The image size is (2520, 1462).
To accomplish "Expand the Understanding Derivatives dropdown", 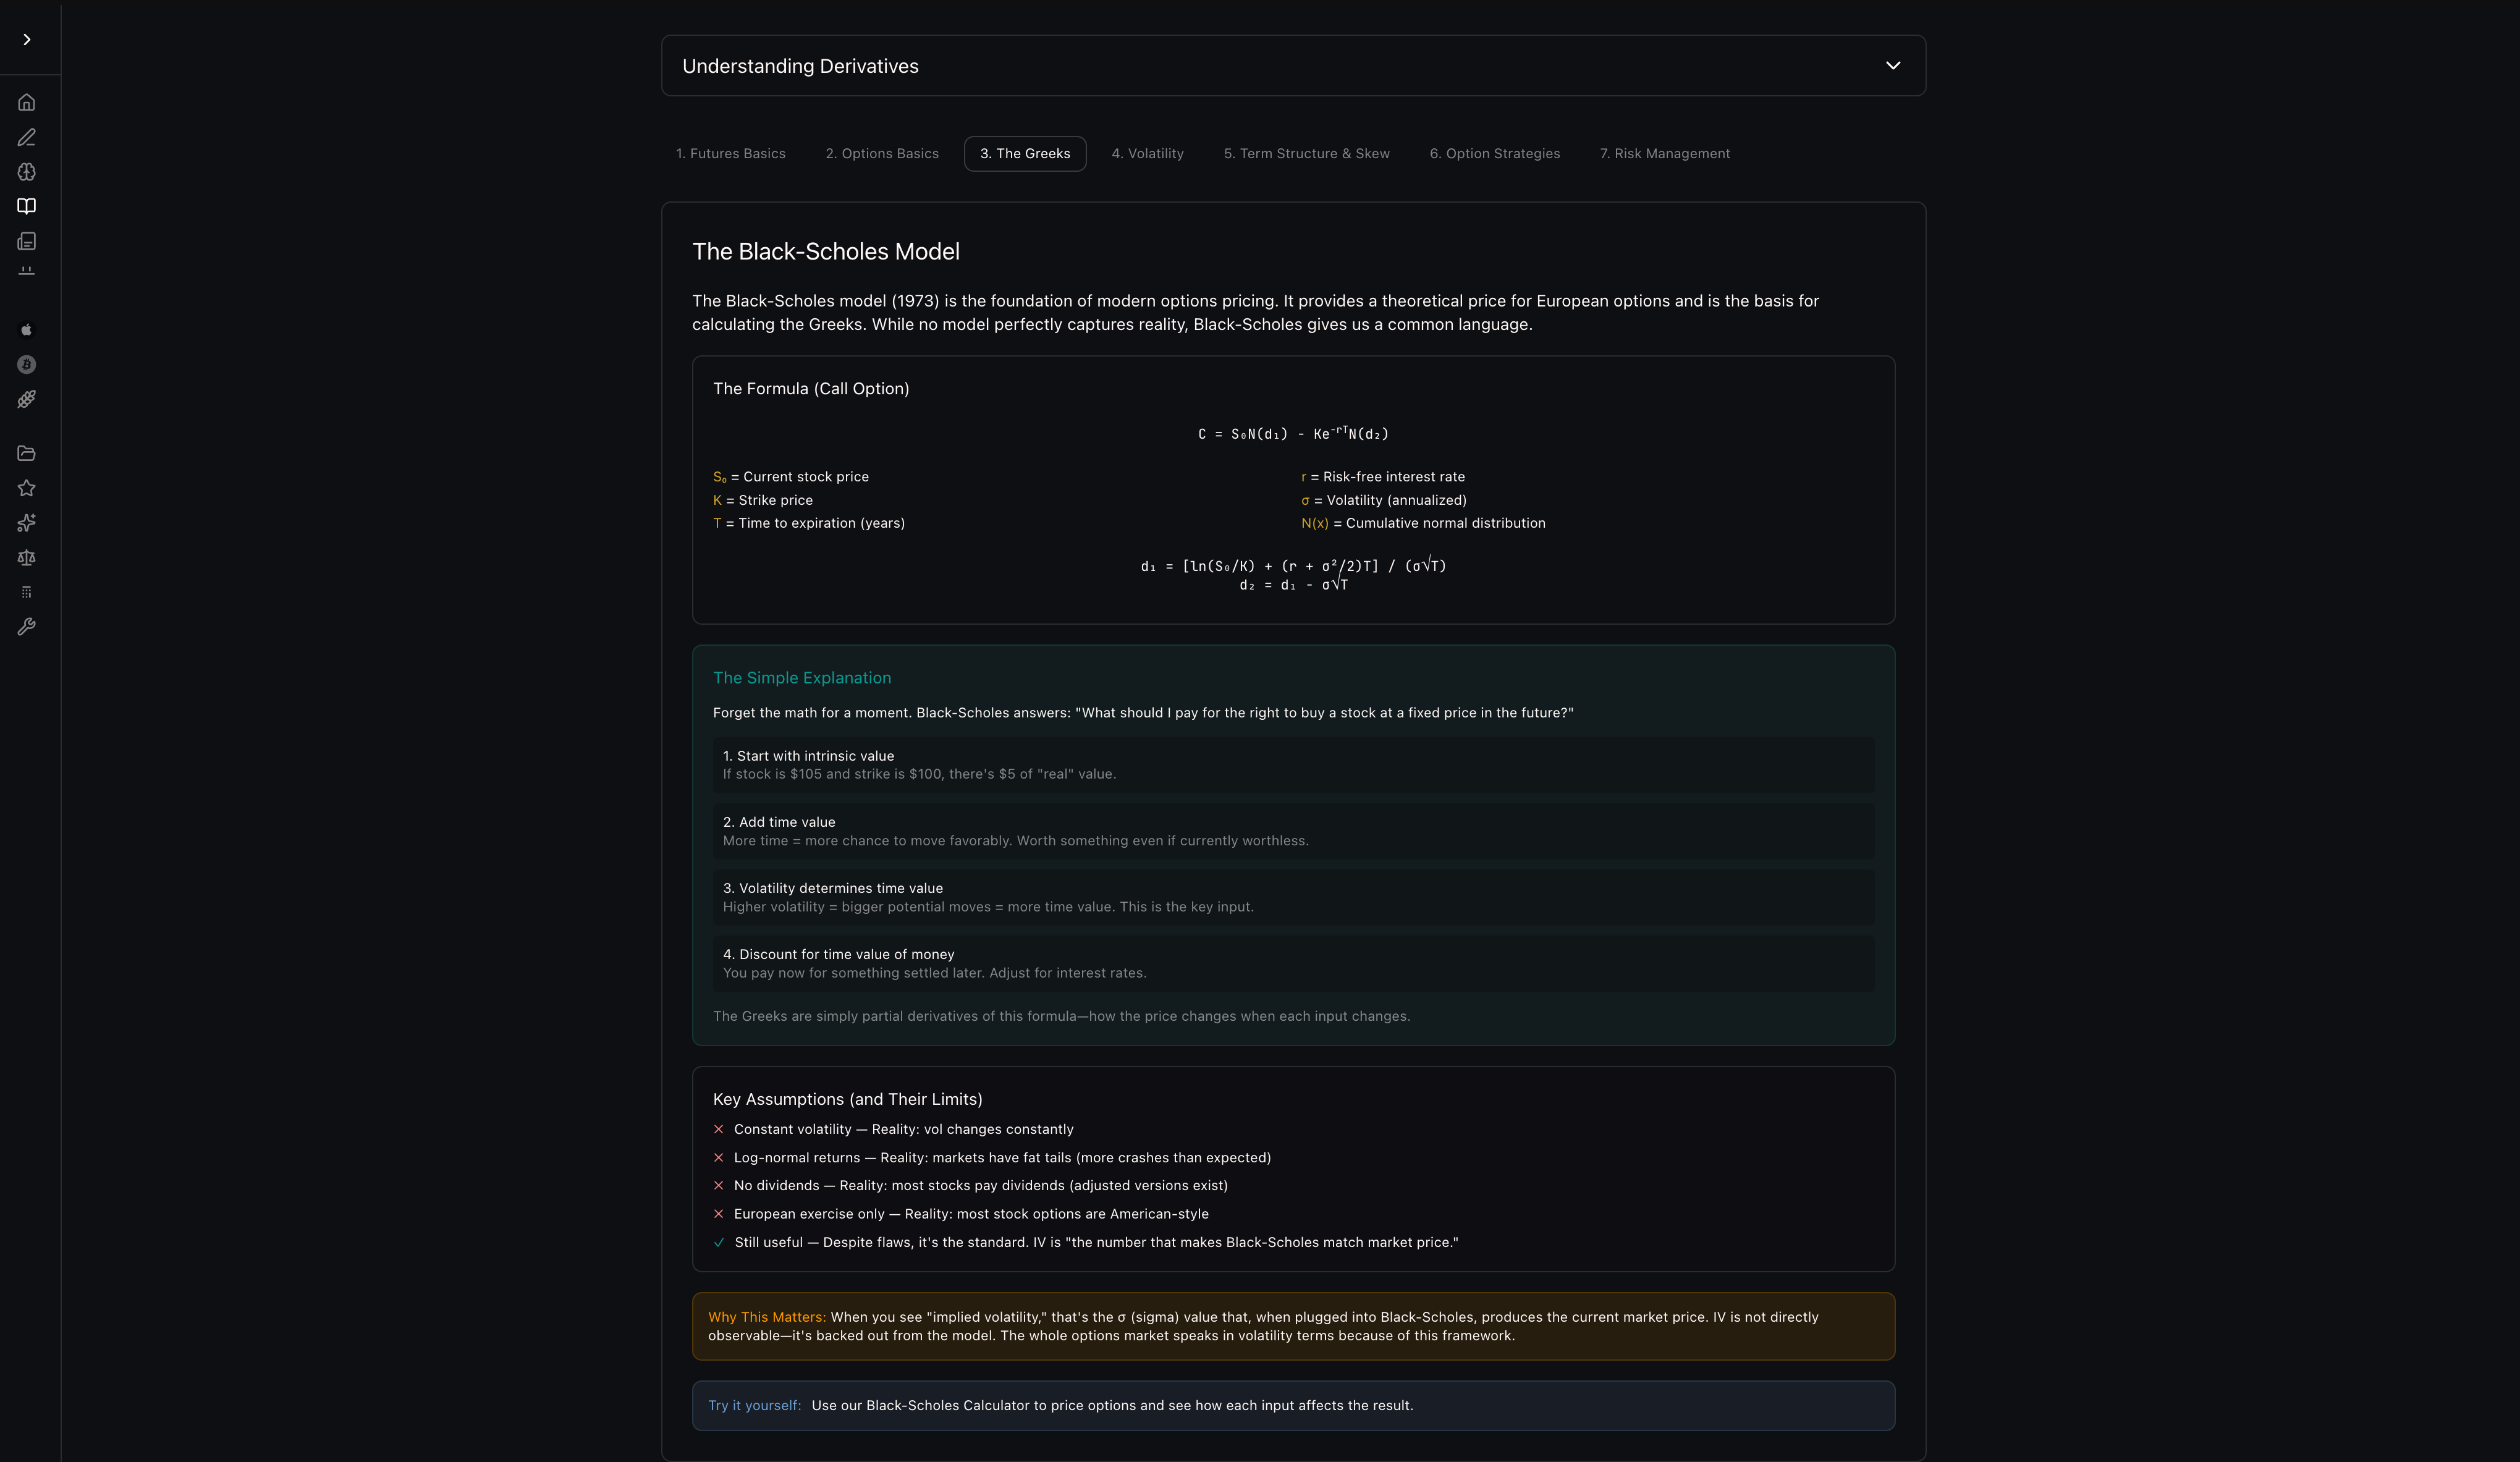I will pyautogui.click(x=1892, y=66).
